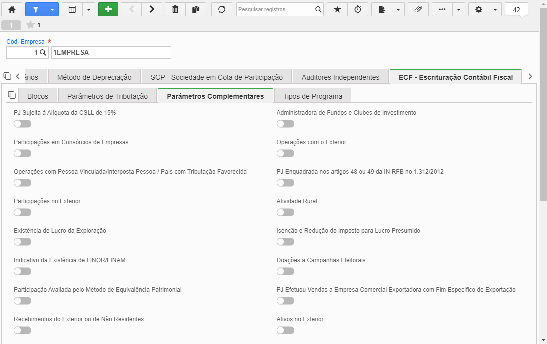The height and width of the screenshot is (344, 547).
Task: Toggle Administradora de Fundos e Clubes de Investimento
Action: click(x=285, y=124)
